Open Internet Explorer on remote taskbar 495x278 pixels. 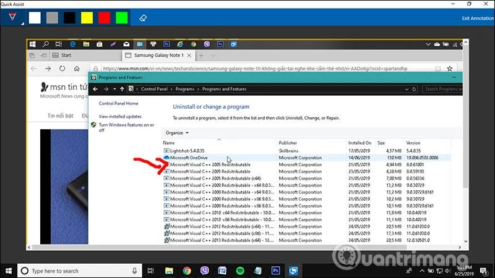tap(180, 44)
